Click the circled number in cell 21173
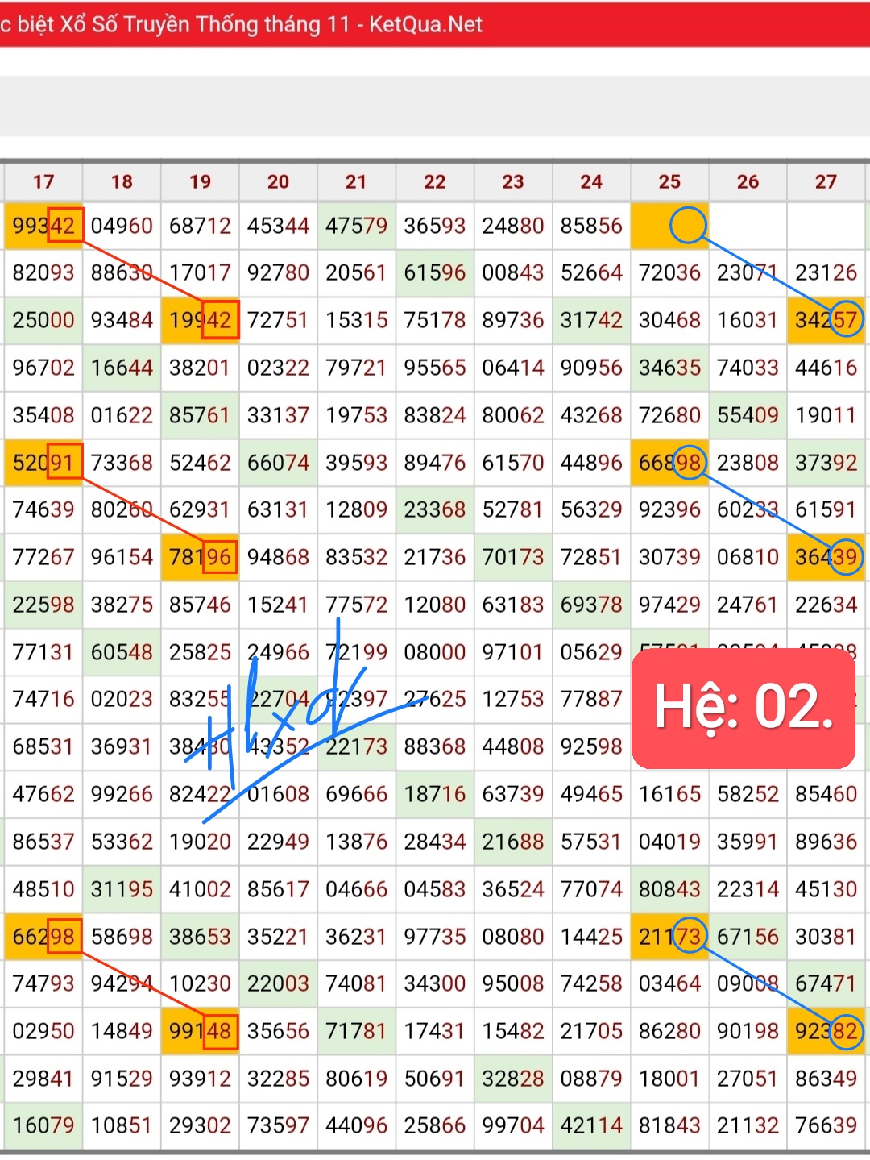The image size is (870, 1160). [689, 937]
